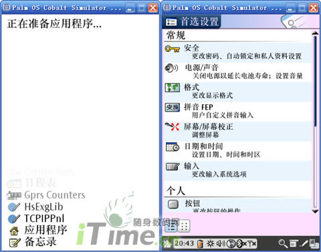
Task: Click the scroll up arrow of preferences list
Action: click(315, 33)
